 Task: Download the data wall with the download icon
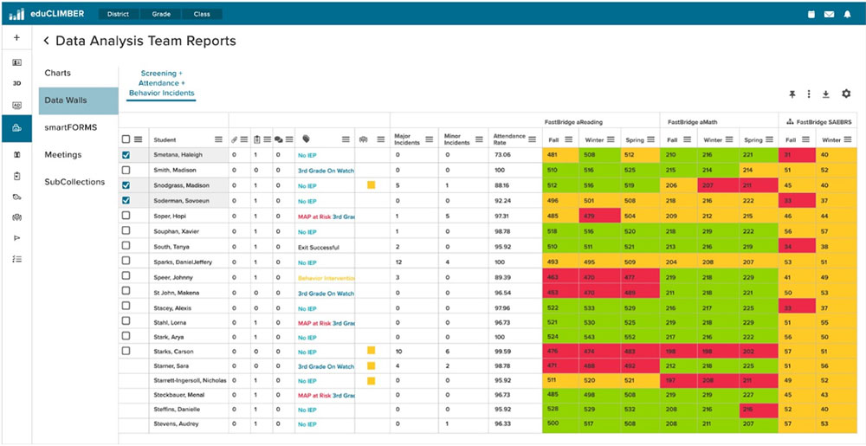pos(825,94)
